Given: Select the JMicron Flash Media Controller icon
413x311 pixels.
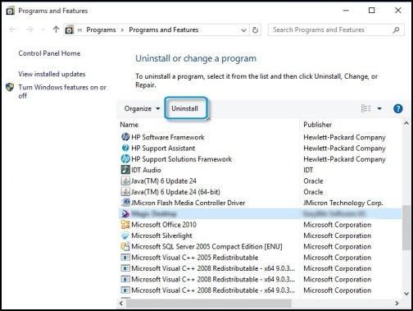Looking at the screenshot, I should pyautogui.click(x=125, y=203).
